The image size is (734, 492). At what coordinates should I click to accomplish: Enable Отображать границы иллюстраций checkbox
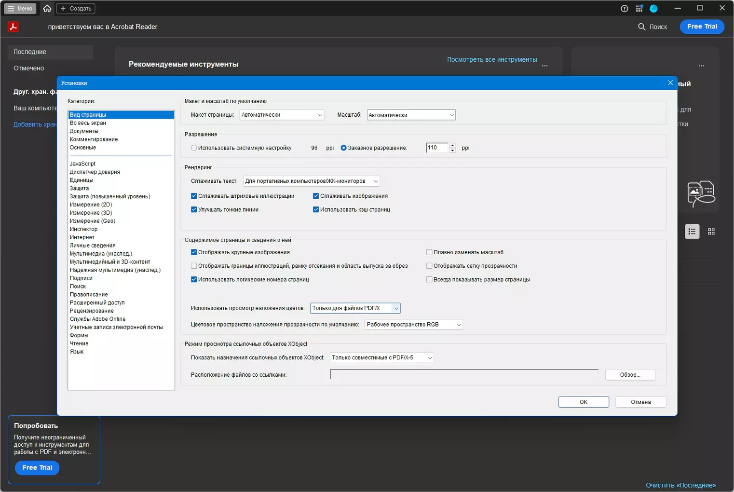coord(194,266)
